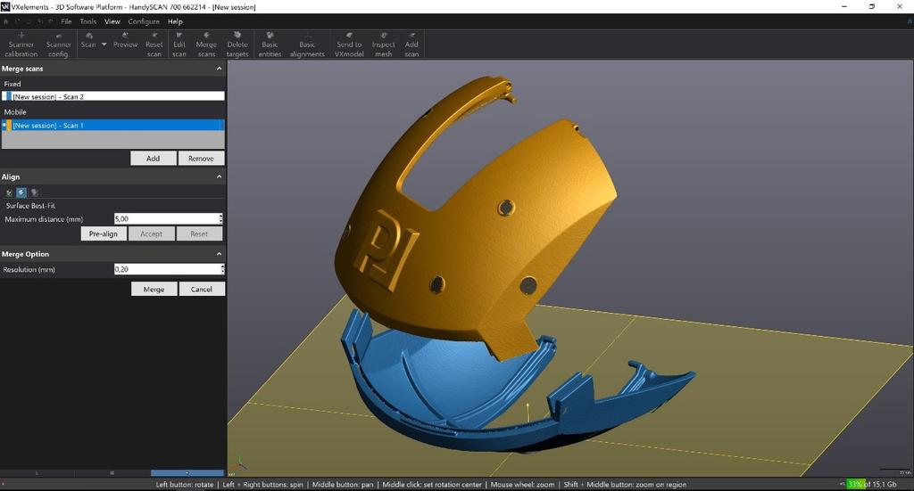Click the "Mouse wheel: zoom" status bar hint
This screenshot has height=491, width=914.
tap(522, 484)
